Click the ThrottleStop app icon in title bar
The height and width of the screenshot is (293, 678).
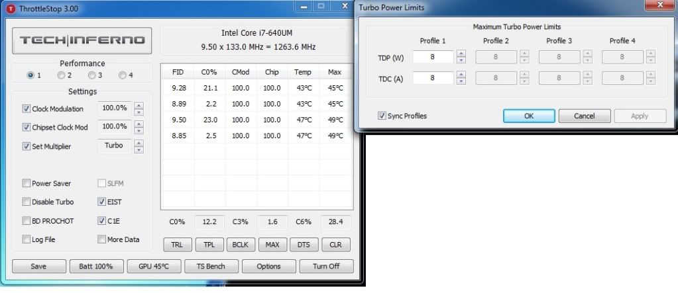point(11,8)
